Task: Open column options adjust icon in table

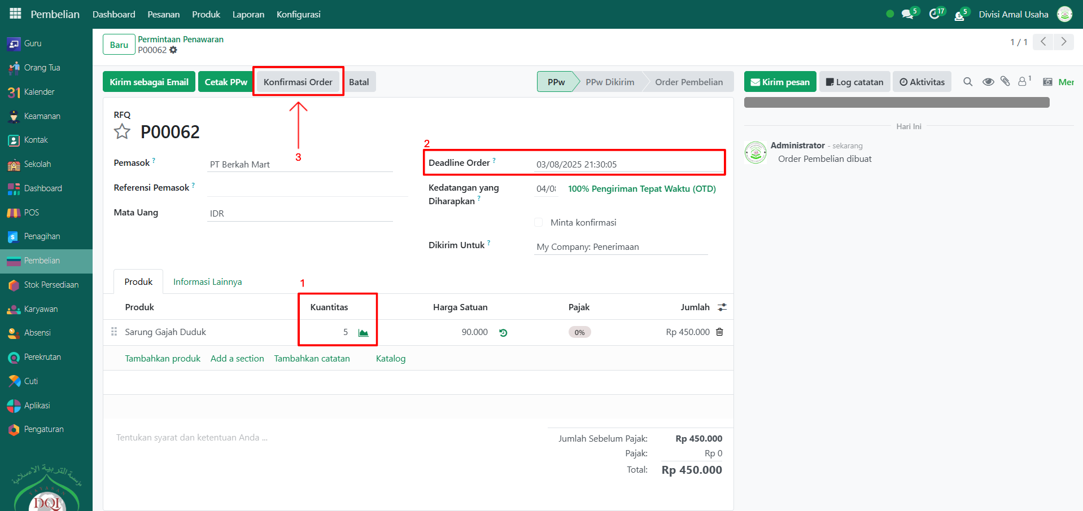Action: pos(722,307)
